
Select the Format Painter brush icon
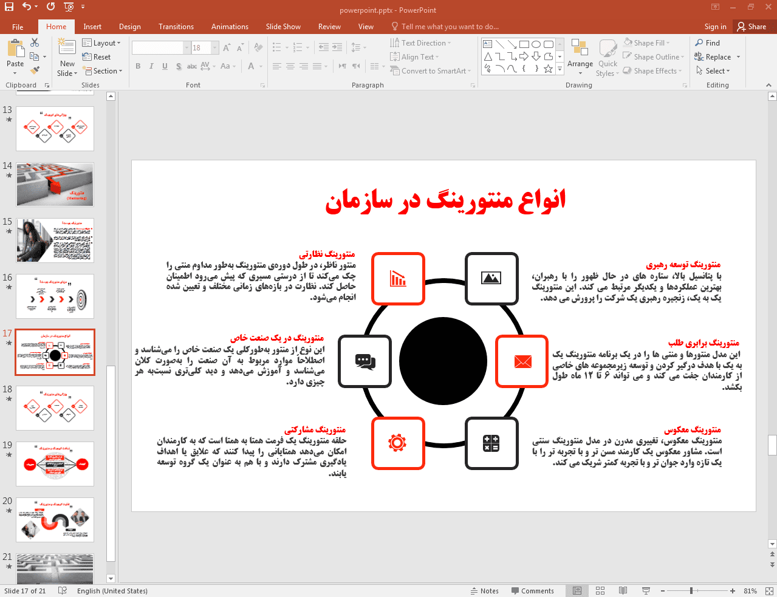point(35,70)
